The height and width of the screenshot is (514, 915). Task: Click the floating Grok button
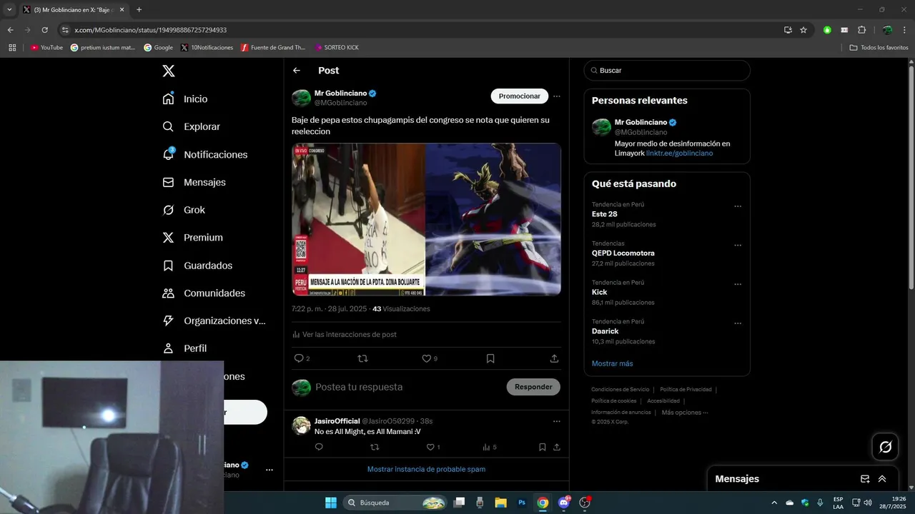tap(885, 447)
